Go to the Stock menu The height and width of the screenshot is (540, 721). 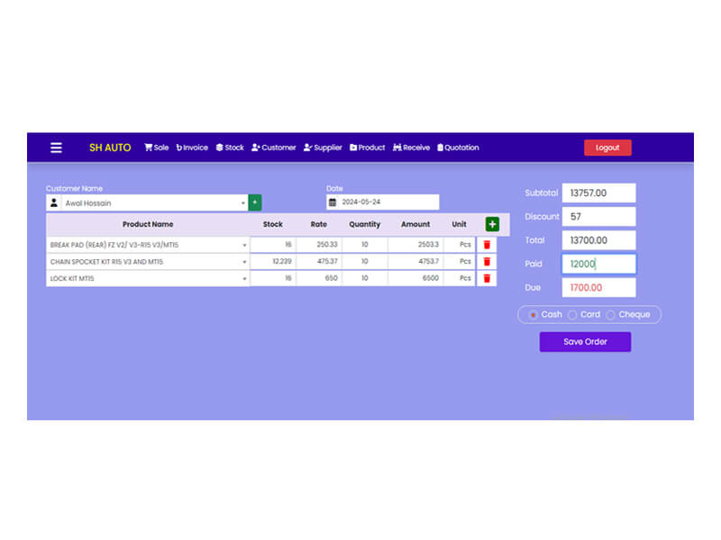(x=230, y=148)
